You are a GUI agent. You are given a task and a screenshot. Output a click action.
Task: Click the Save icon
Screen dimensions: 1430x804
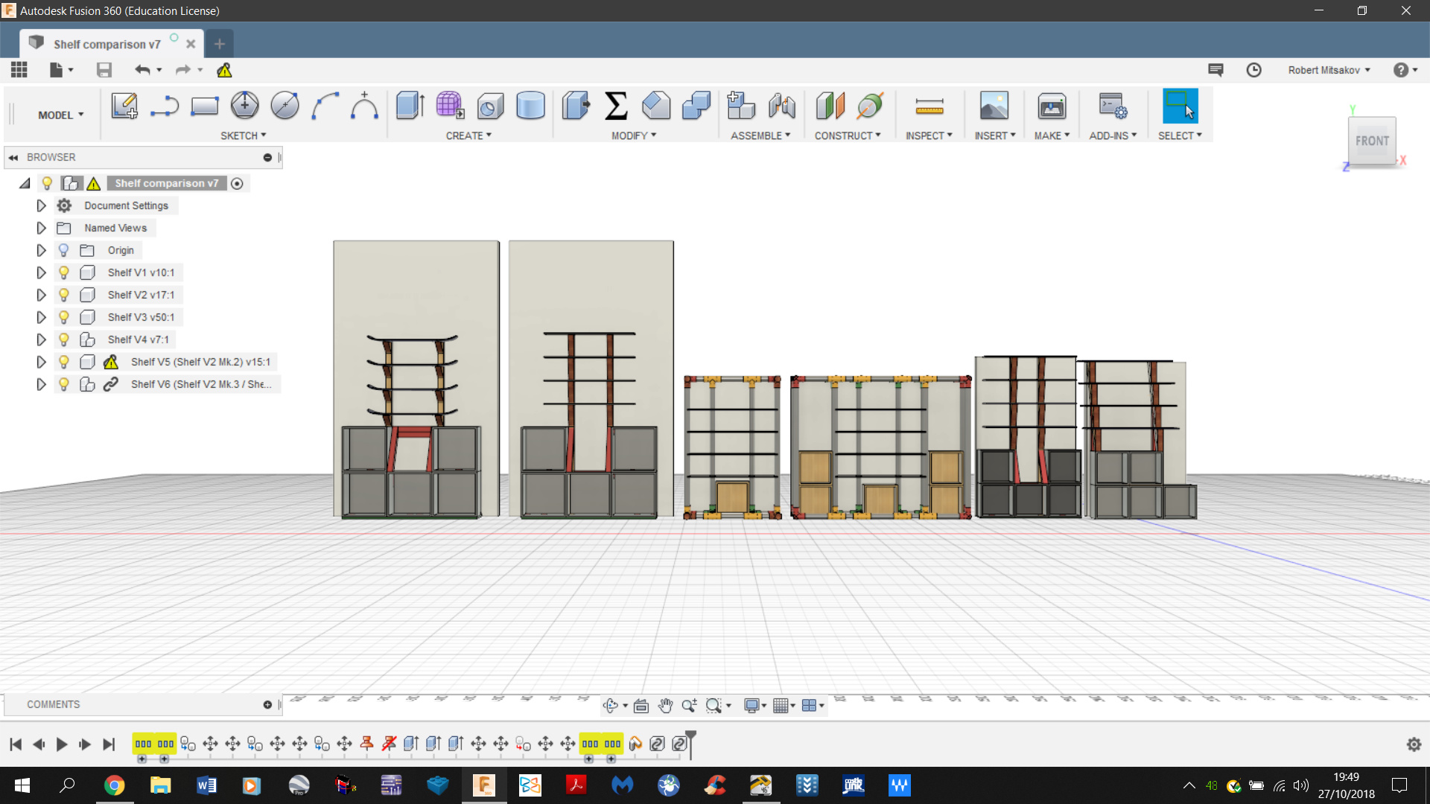click(104, 70)
